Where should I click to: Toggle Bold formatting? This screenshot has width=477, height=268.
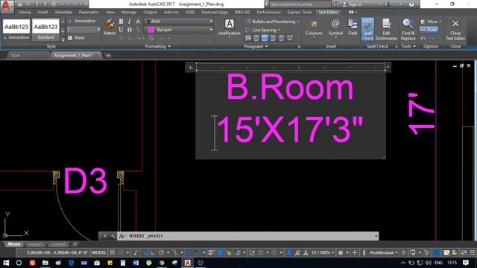pyautogui.click(x=121, y=22)
